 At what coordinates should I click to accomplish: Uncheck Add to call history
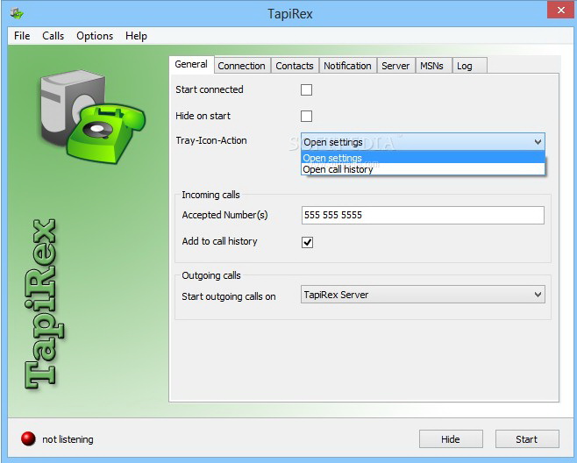(307, 242)
